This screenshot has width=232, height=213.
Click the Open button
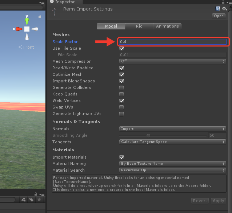[219, 16]
